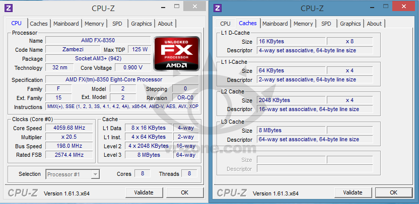Screen dimensions: 419x204
Task: Close the right CPU-Z window
Action: pos(404,7)
